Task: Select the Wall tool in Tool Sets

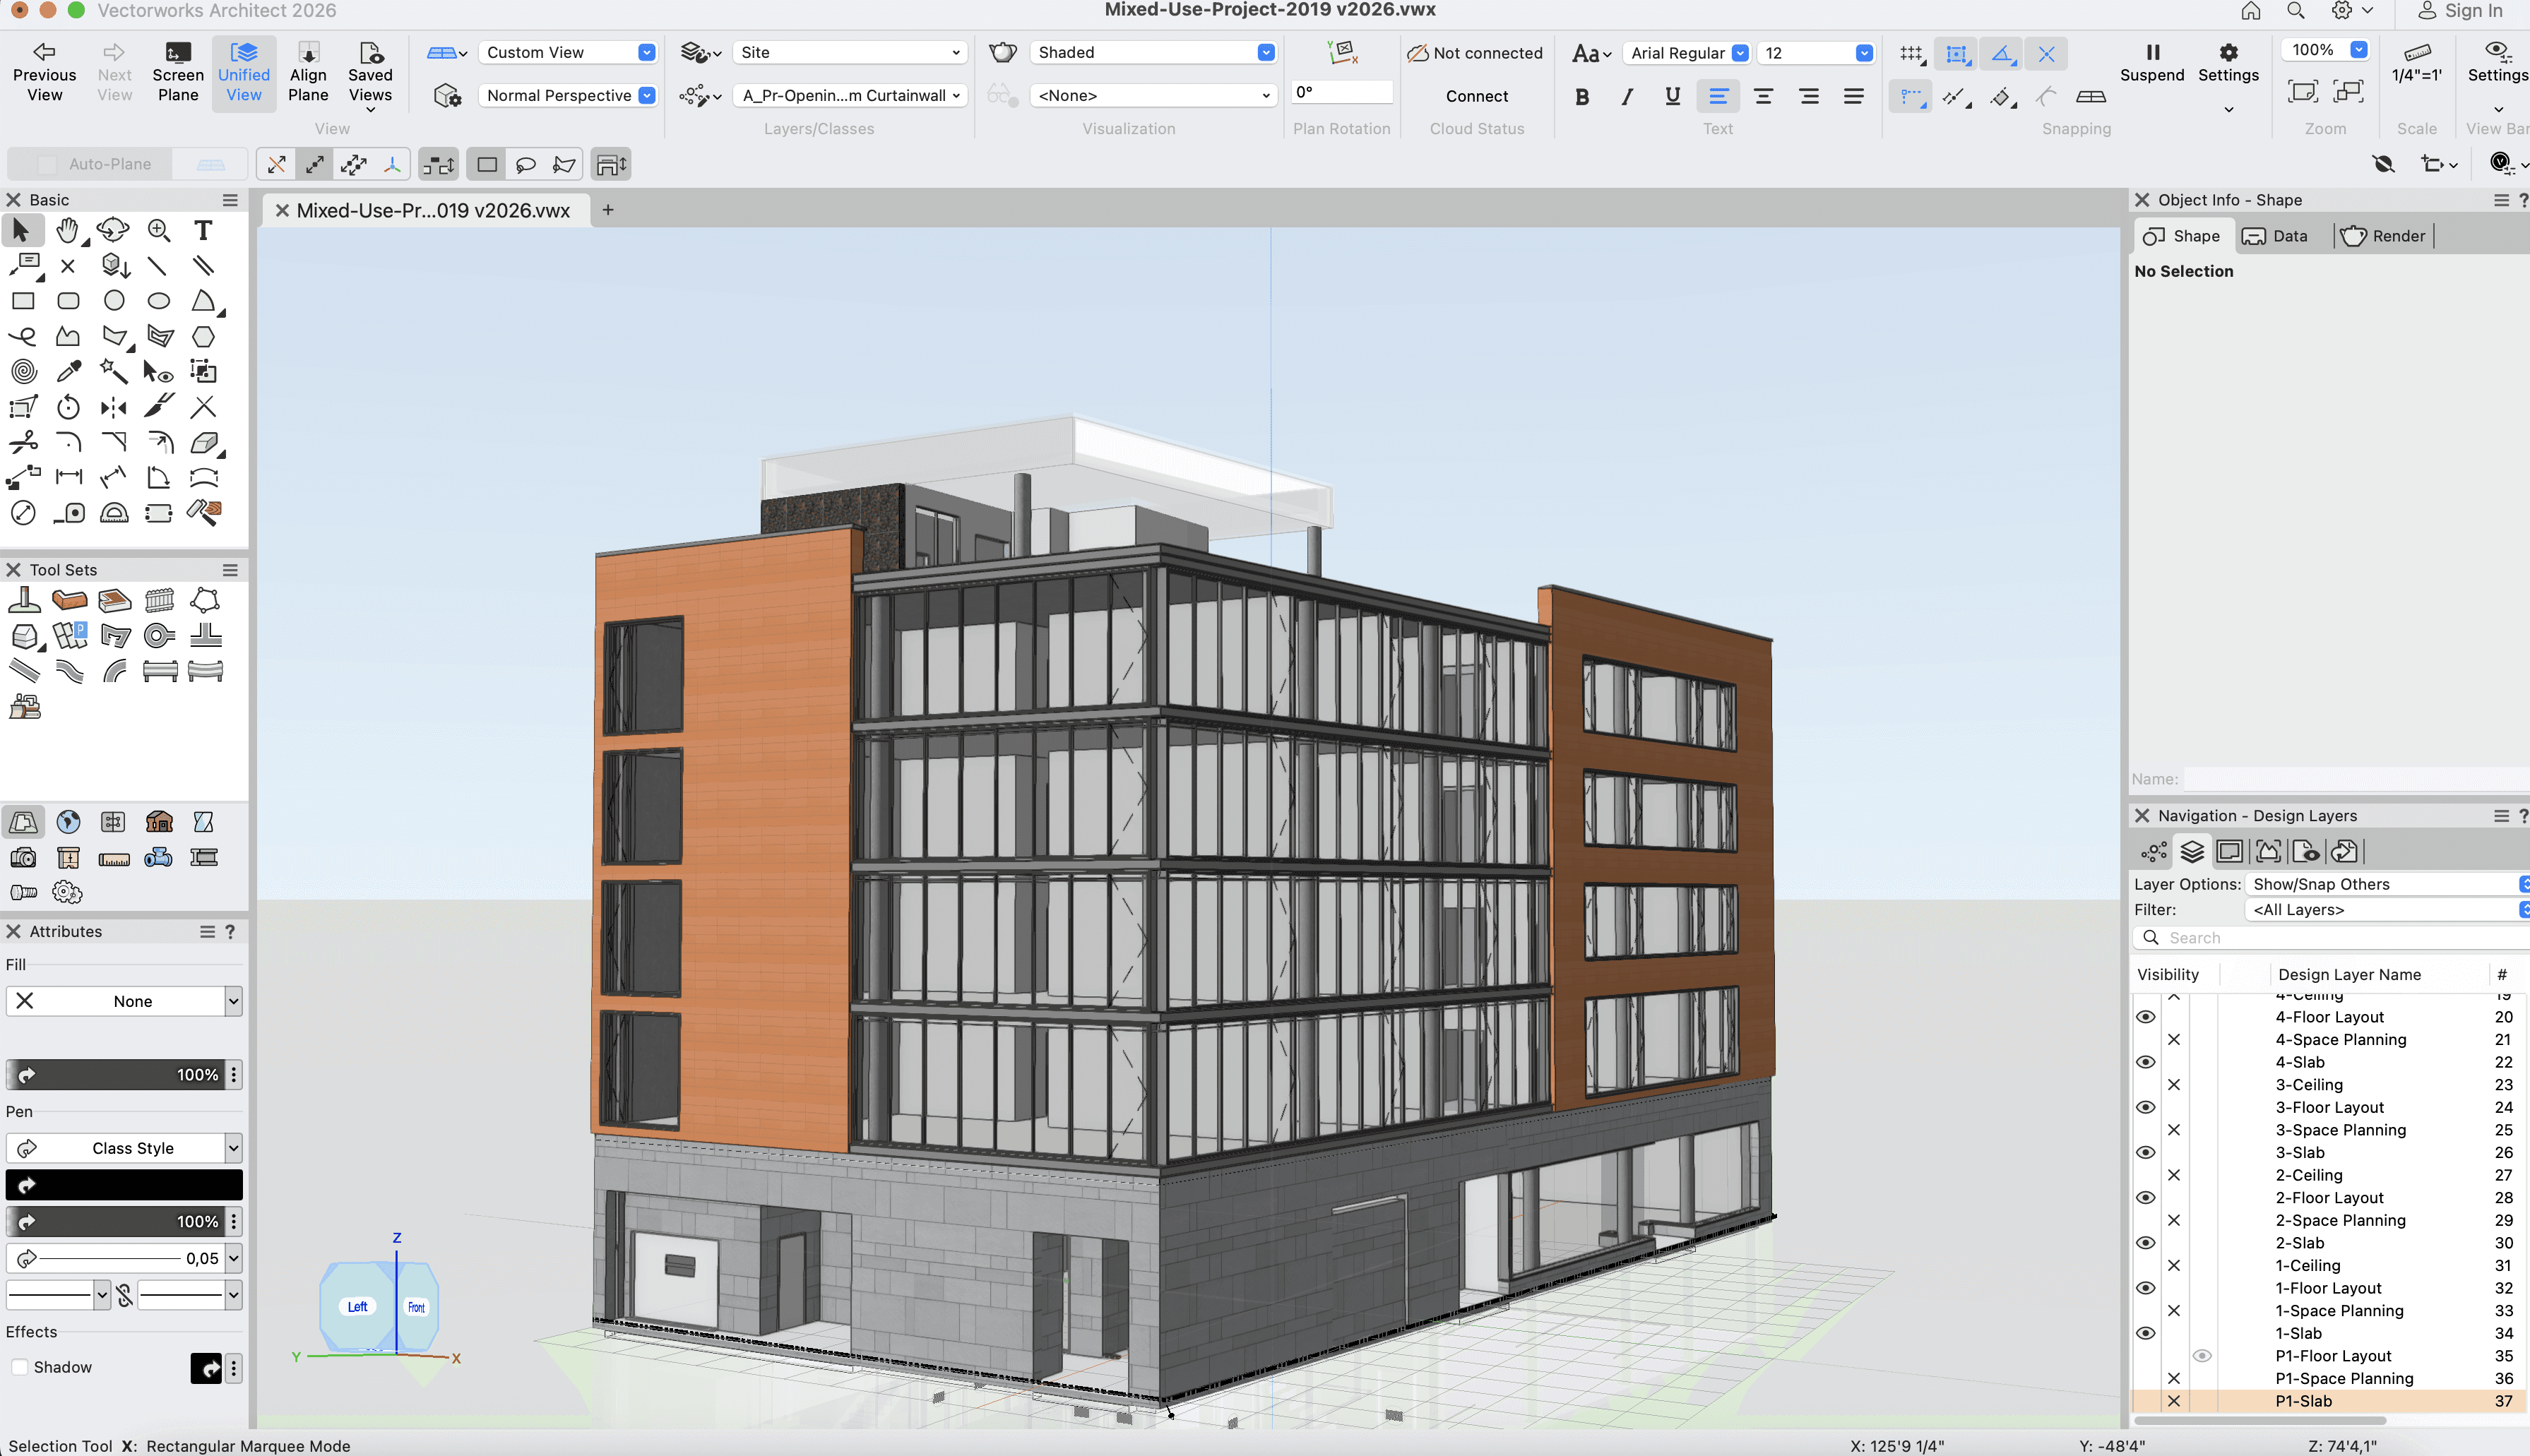Action: click(69, 601)
